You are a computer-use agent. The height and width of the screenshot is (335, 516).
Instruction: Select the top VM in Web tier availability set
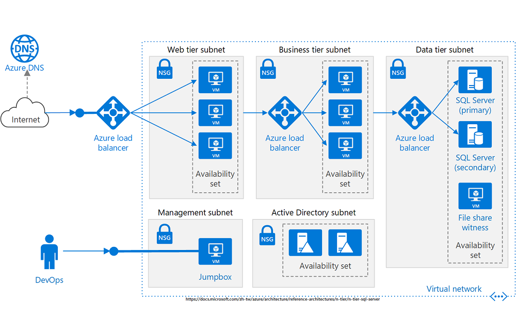[215, 80]
